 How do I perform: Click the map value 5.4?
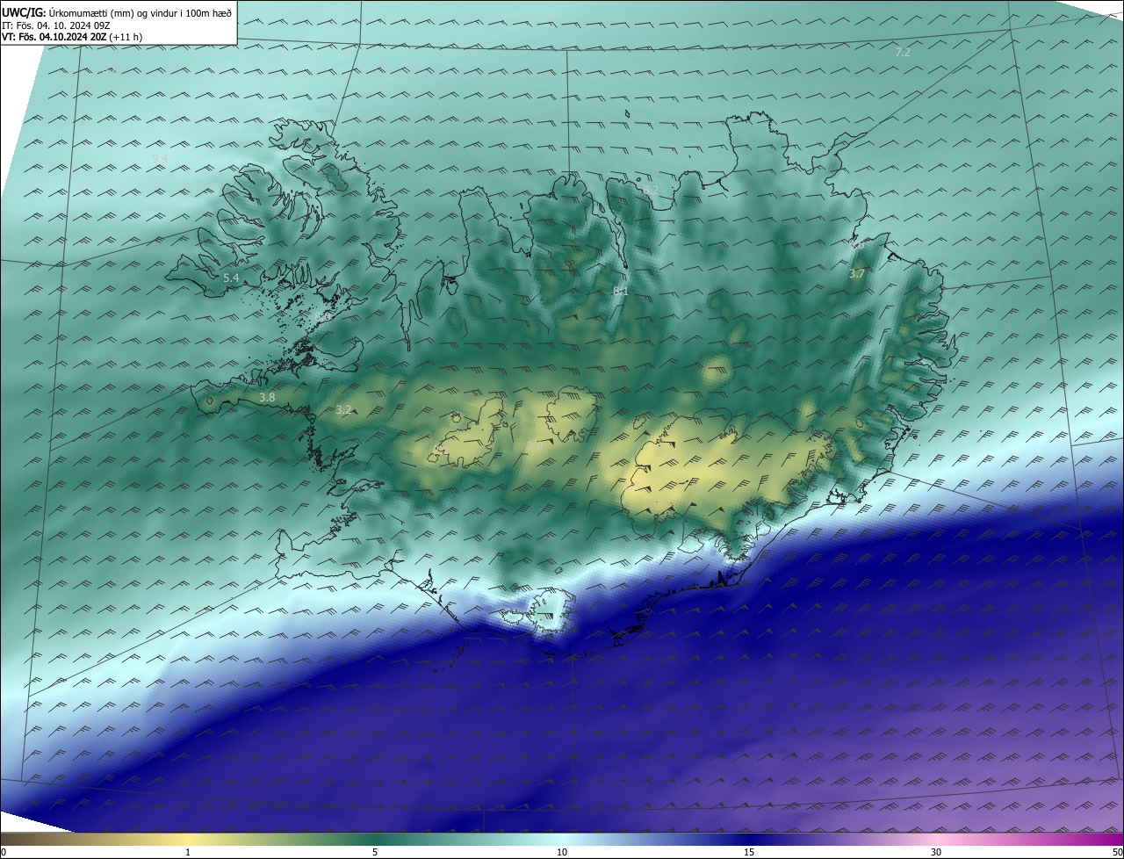pyautogui.click(x=232, y=278)
